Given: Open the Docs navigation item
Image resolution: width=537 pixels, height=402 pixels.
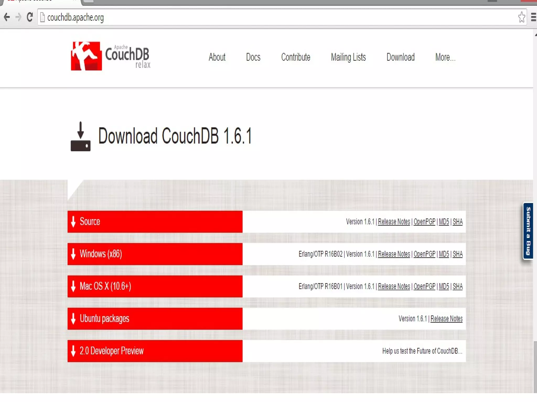Looking at the screenshot, I should click(x=253, y=57).
